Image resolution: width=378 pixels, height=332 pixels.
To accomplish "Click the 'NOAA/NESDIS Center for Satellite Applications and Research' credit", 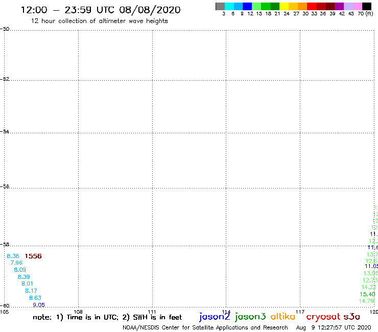I will tap(205, 328).
